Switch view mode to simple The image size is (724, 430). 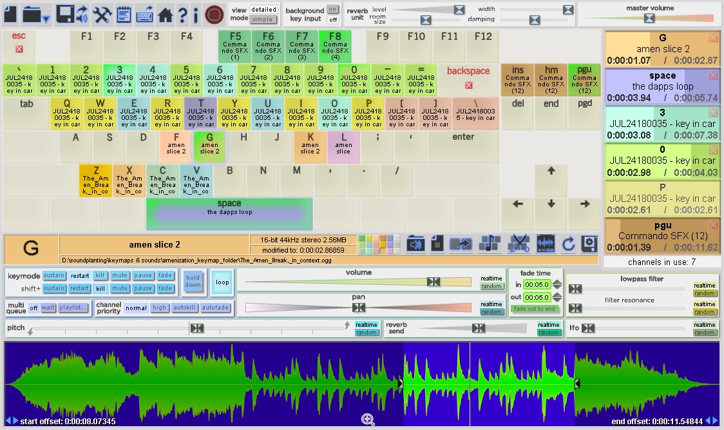(x=262, y=19)
